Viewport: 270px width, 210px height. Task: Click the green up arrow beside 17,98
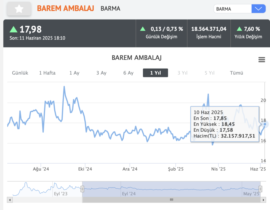(x=13, y=29)
